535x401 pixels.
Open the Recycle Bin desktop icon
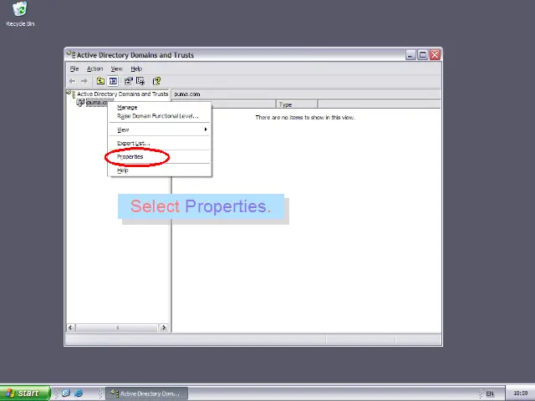pos(20,12)
